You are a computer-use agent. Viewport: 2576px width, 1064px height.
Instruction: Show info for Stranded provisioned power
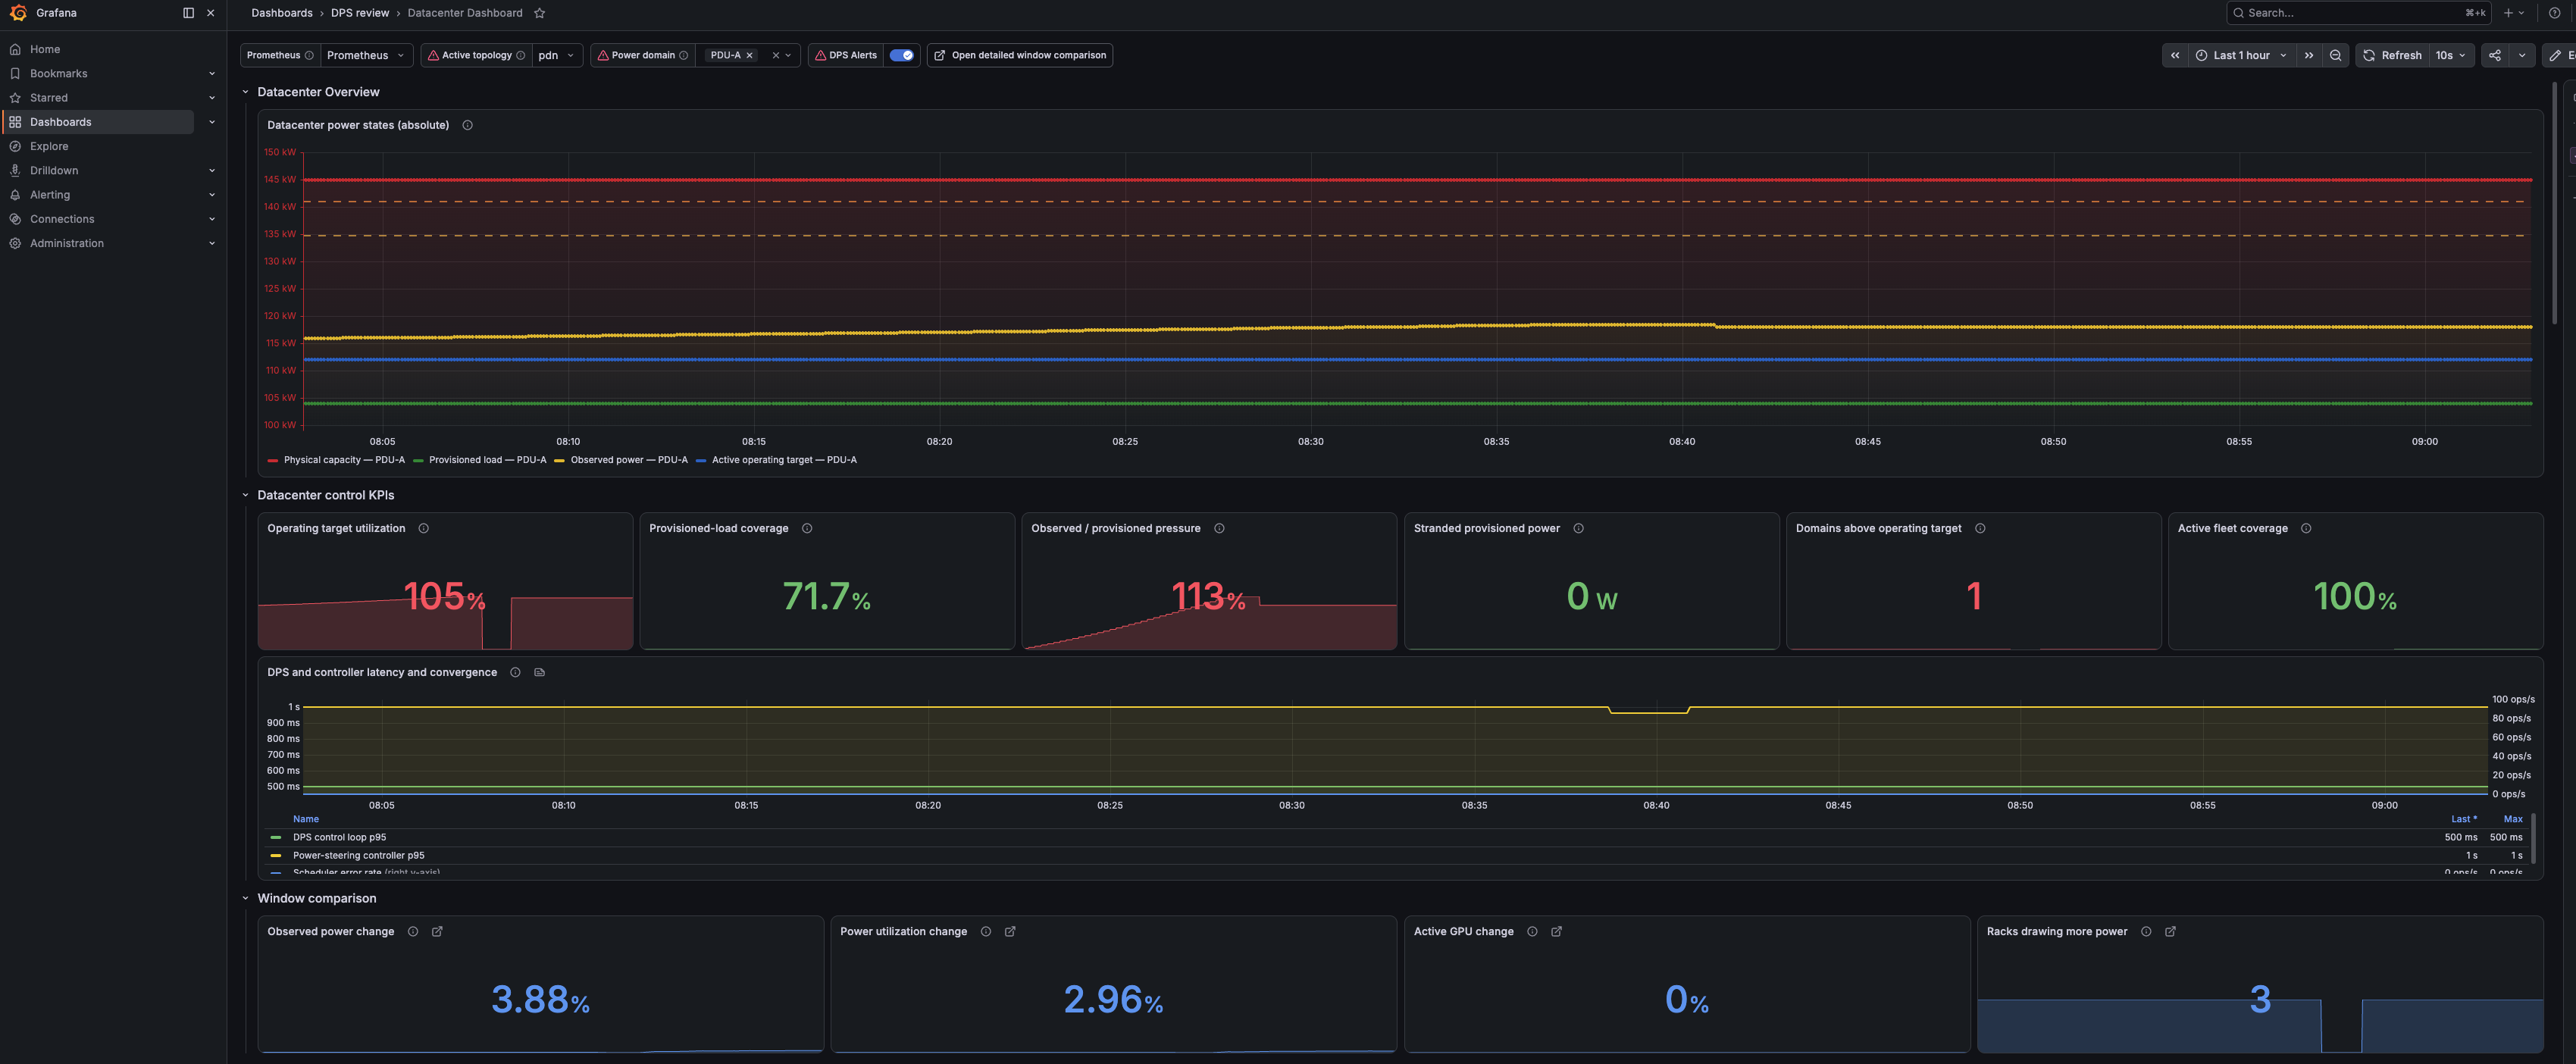(x=1578, y=528)
